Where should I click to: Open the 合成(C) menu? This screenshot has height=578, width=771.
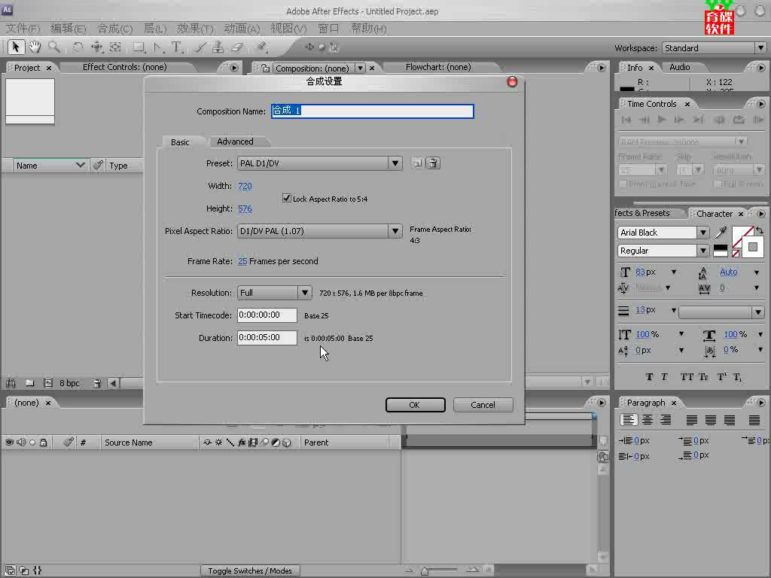[x=114, y=29]
